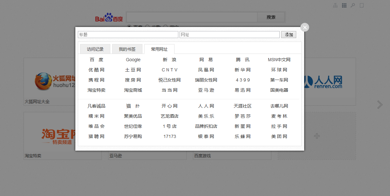This screenshot has height=196, width=390.
Task: Open the Google link
Action: point(133,60)
